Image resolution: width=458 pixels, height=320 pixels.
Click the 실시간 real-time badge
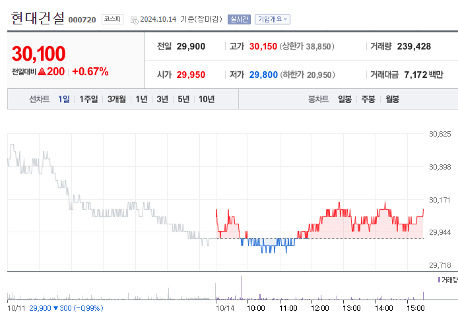click(x=239, y=19)
